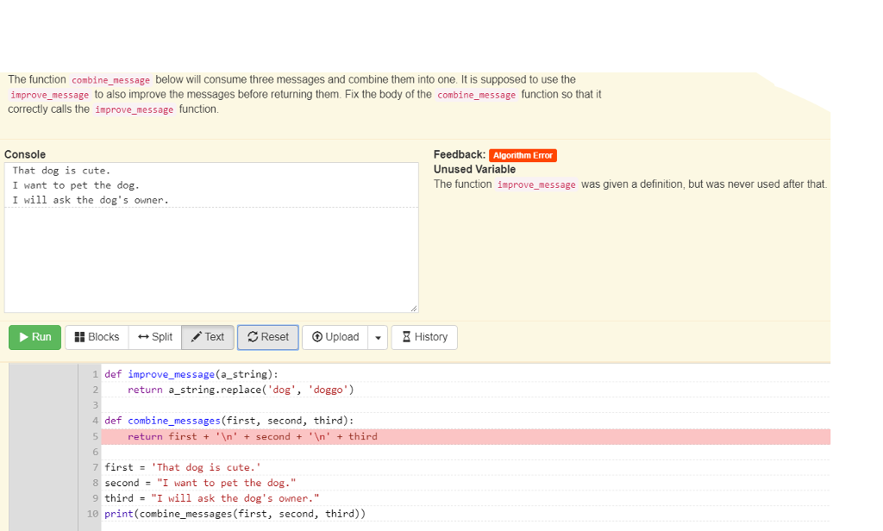Toggle Split view mode on
This screenshot has height=531, width=883.
tap(154, 337)
